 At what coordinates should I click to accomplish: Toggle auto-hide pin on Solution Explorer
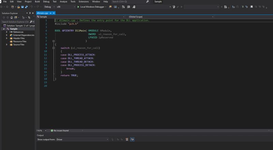[30, 13]
